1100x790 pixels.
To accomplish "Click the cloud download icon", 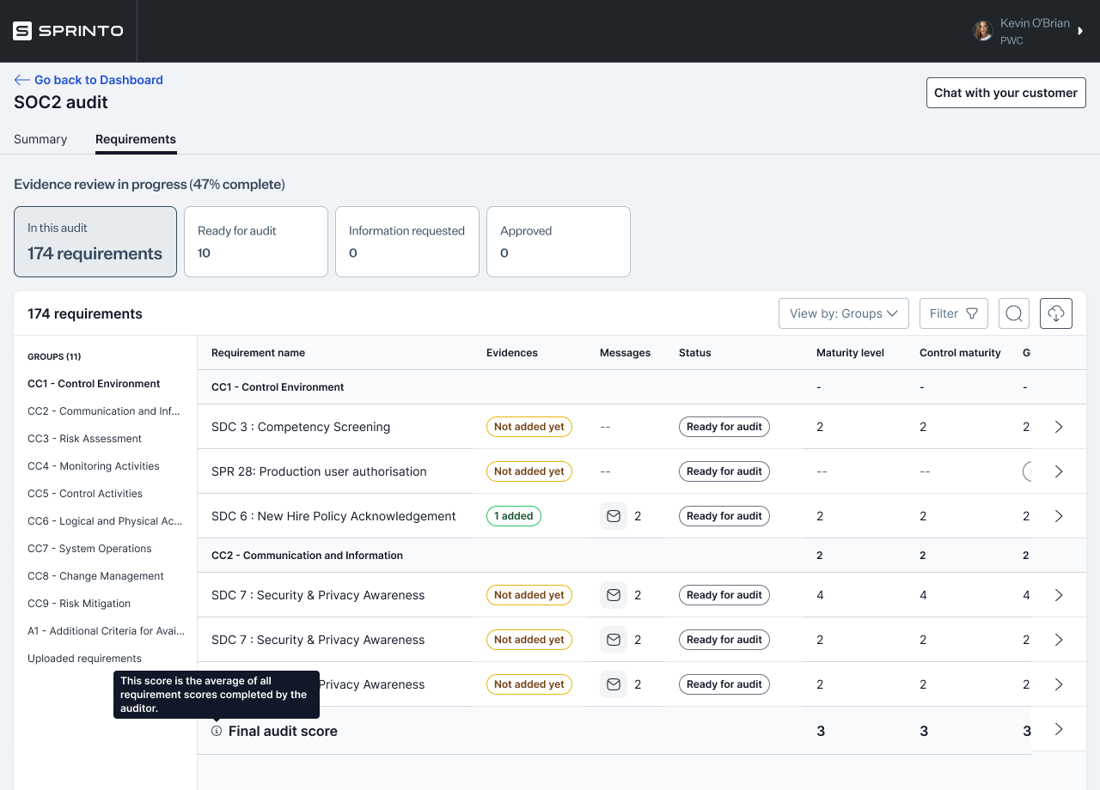I will tap(1056, 313).
